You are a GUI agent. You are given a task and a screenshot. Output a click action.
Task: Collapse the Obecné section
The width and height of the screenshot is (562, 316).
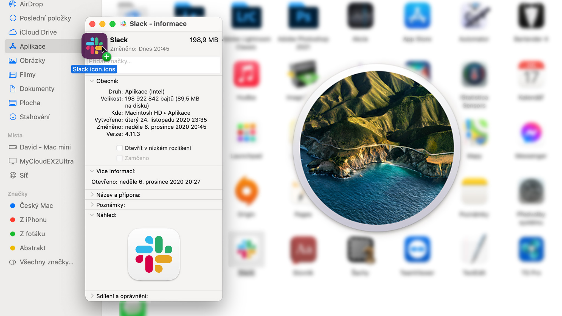point(92,81)
